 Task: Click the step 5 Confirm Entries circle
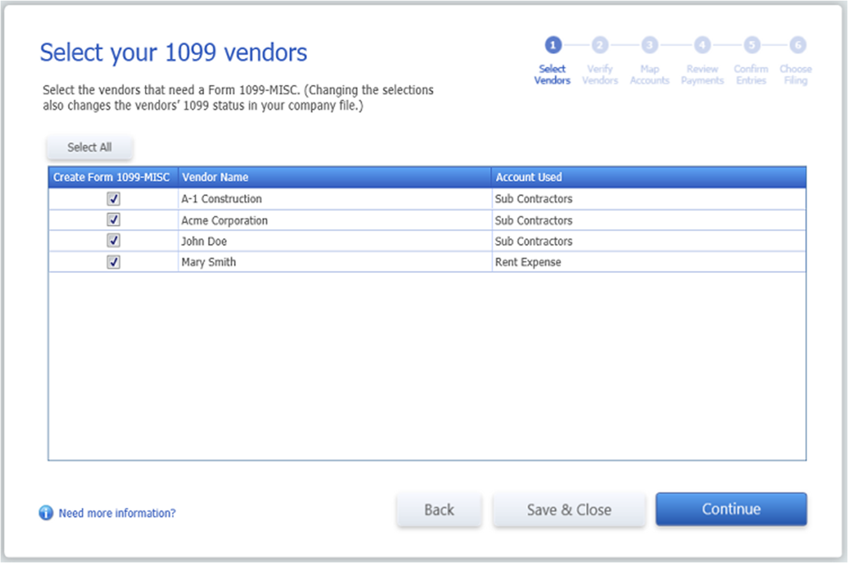751,44
